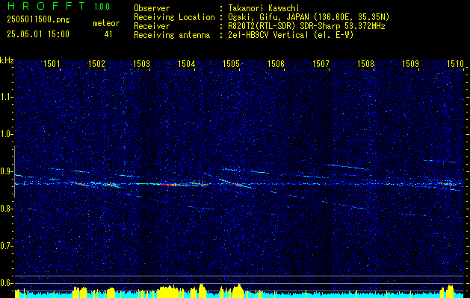470x298 pixels.
Task: Click the Receiver label
Action: (x=152, y=26)
